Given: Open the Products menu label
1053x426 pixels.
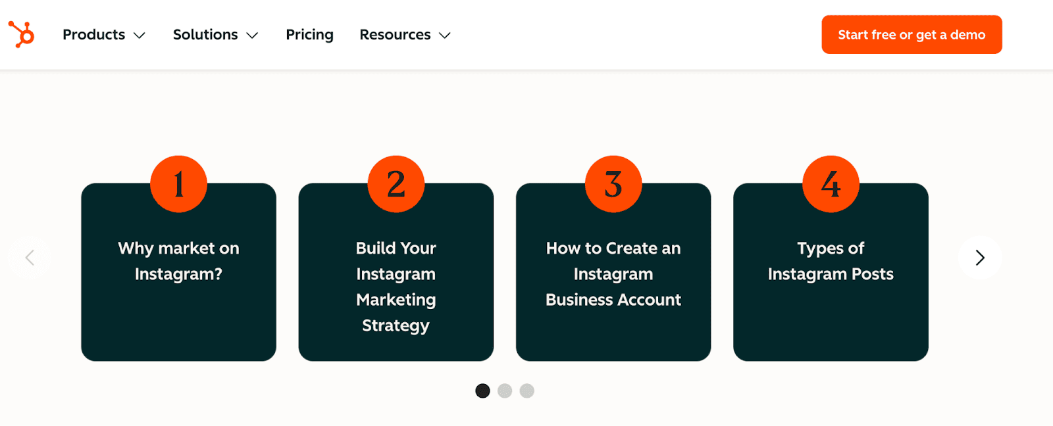Looking at the screenshot, I should coord(93,35).
